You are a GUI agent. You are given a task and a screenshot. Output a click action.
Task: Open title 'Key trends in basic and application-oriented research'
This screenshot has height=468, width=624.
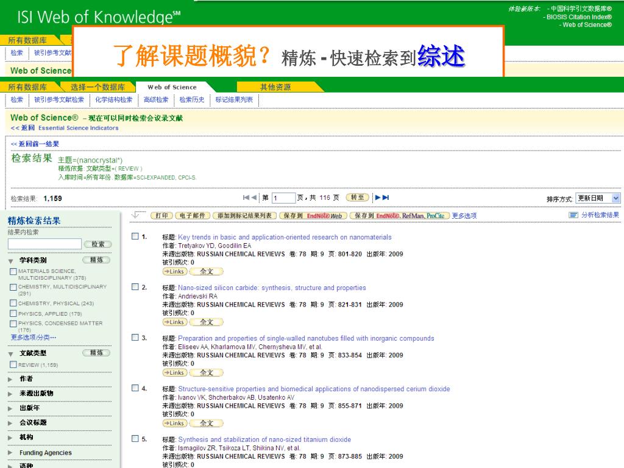pyautogui.click(x=285, y=237)
